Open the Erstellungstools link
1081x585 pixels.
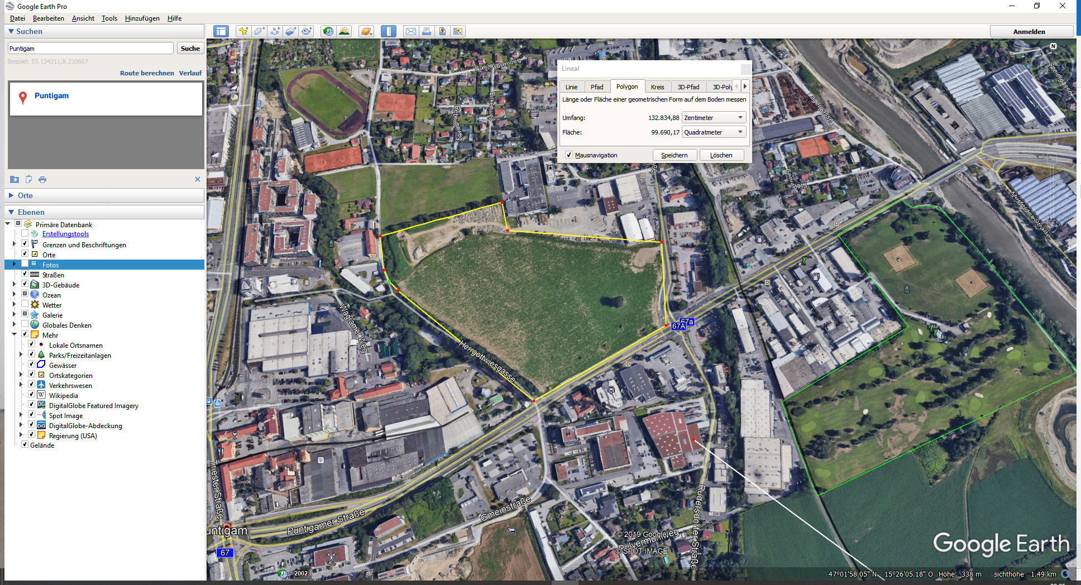point(65,234)
